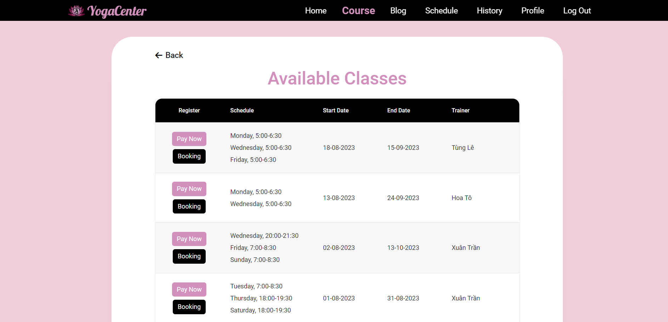Book the class starting 01-08-2023
This screenshot has height=322, width=668.
click(189, 307)
